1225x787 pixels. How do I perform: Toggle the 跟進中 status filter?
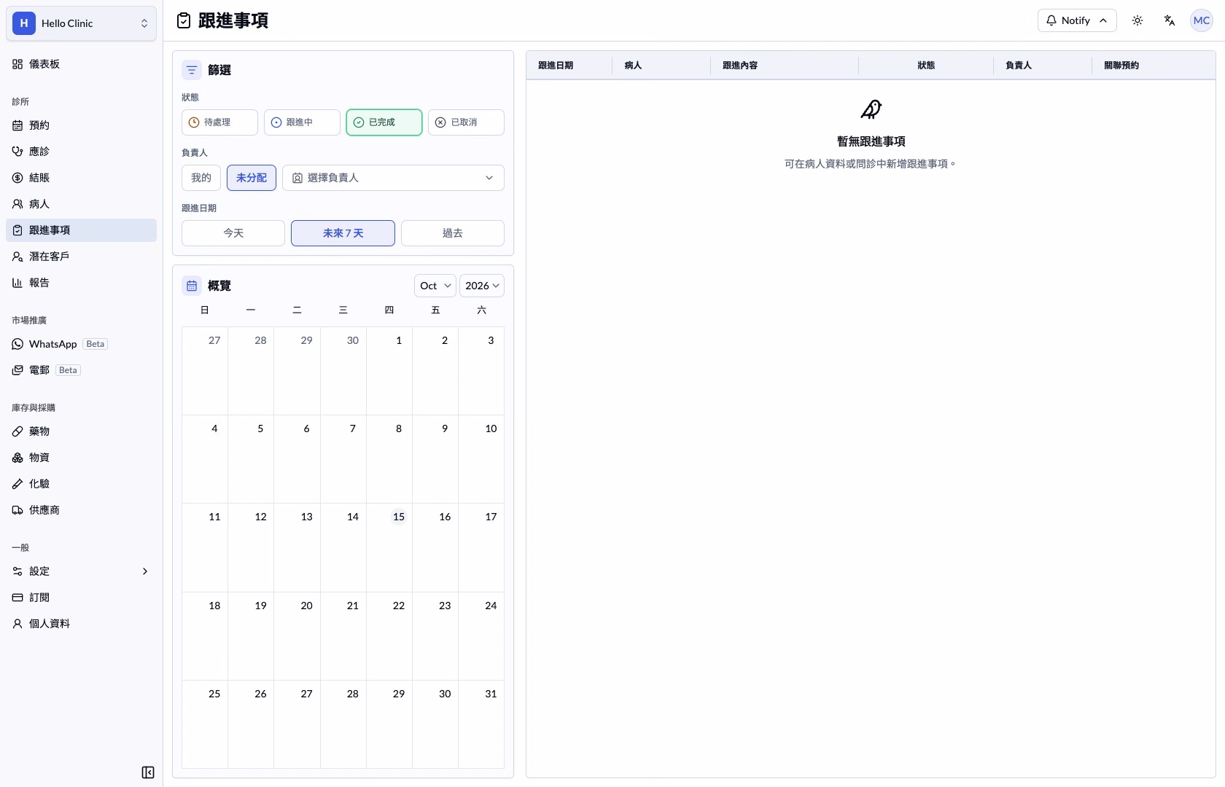pyautogui.click(x=302, y=122)
